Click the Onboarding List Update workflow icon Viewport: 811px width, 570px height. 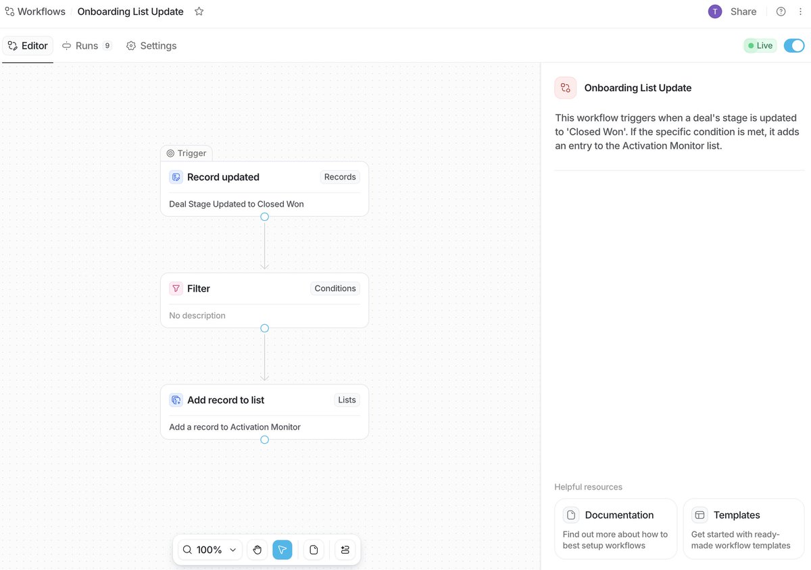click(565, 87)
